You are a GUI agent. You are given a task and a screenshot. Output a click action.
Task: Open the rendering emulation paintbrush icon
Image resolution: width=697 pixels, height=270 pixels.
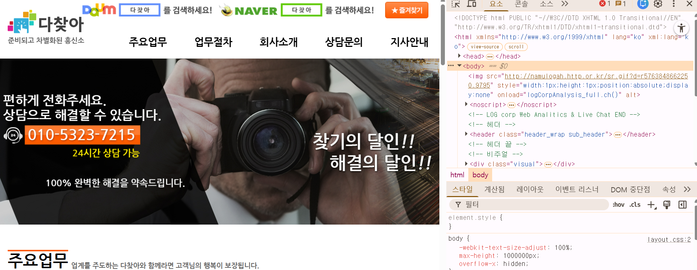point(667,205)
